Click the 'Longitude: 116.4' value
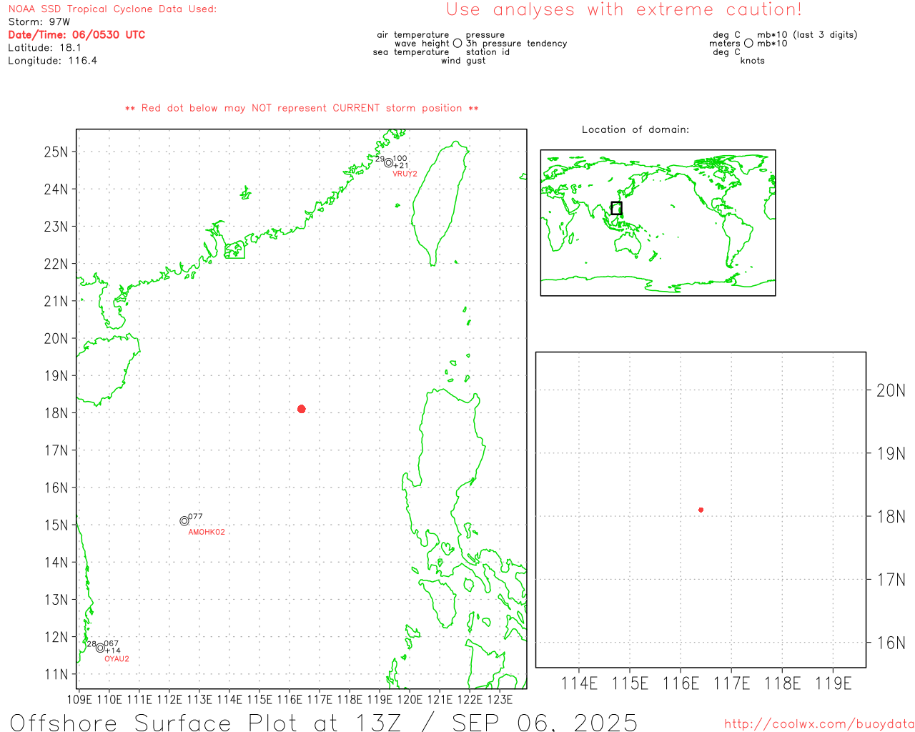 [52, 61]
